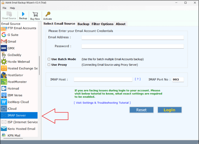This screenshot has height=144, width=199.
Task: Choose Horde Webmail source
Action: click(x=19, y=62)
